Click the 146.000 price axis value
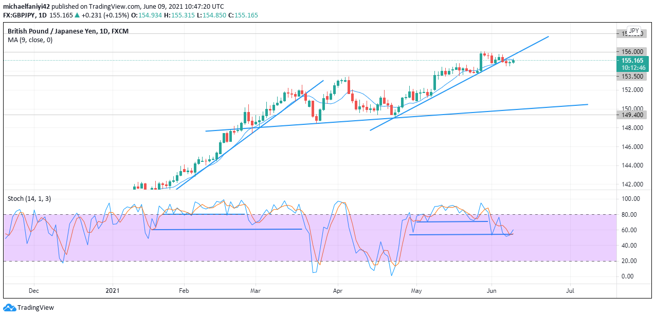655x317 pixels. pyautogui.click(x=632, y=147)
